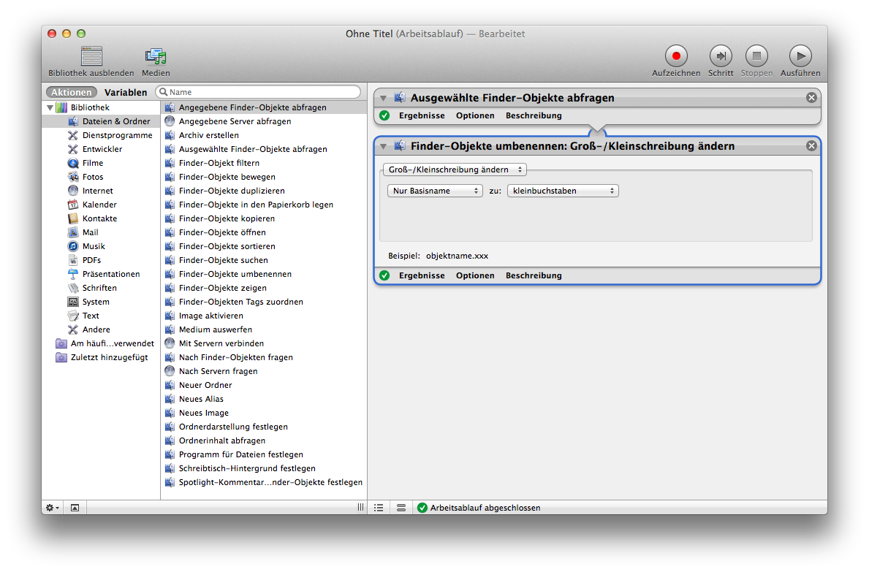Collapse the Finder-Objekte umbenennen action
The image size is (869, 572).
pyautogui.click(x=383, y=147)
